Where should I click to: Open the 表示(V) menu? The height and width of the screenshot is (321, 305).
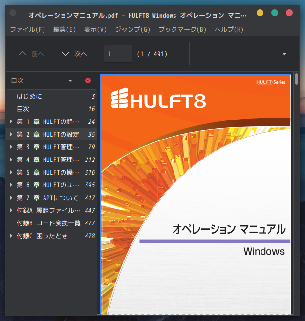pyautogui.click(x=95, y=29)
